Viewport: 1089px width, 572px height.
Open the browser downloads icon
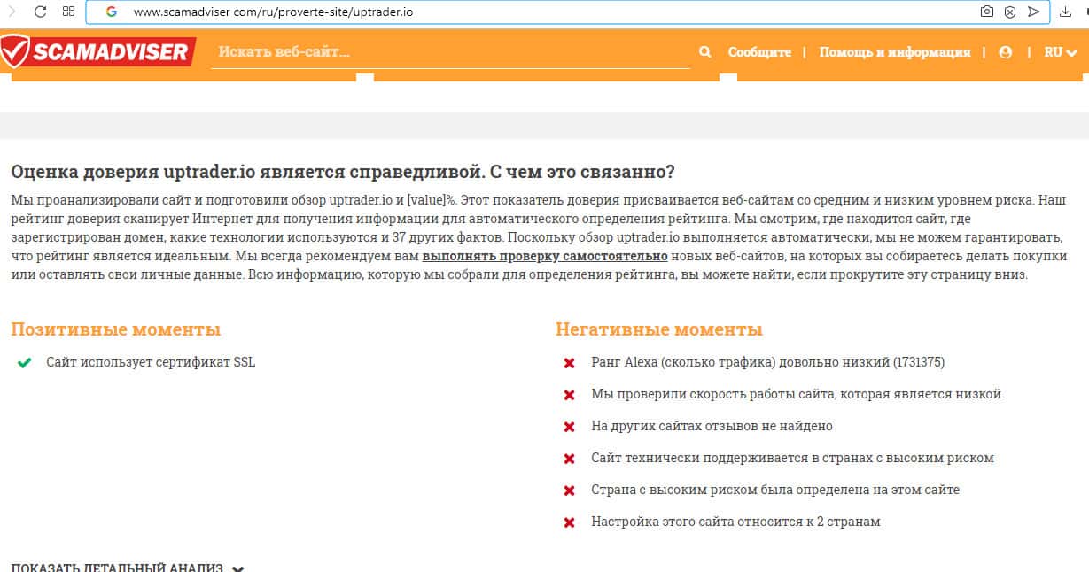1065,12
